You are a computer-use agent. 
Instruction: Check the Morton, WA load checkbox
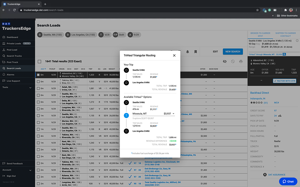pyautogui.click(x=38, y=123)
